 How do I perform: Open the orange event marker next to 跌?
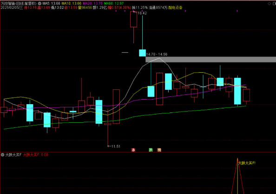[159, 150]
